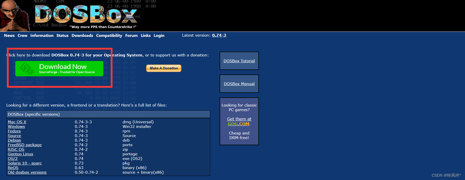This screenshot has height=180, width=465.
Task: Click the SourceForge diamond logo icon
Action: (27, 69)
